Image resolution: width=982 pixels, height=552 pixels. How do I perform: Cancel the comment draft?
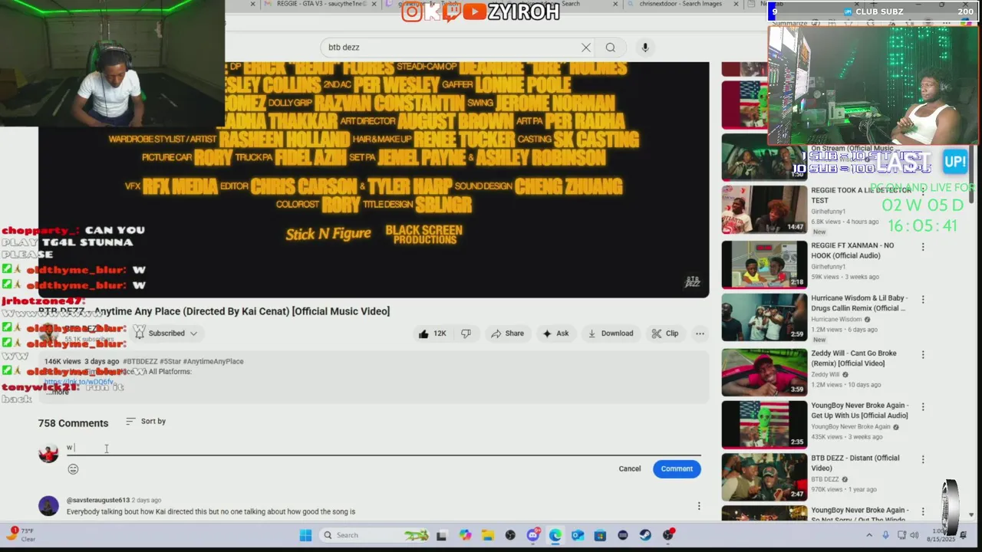coord(630,468)
